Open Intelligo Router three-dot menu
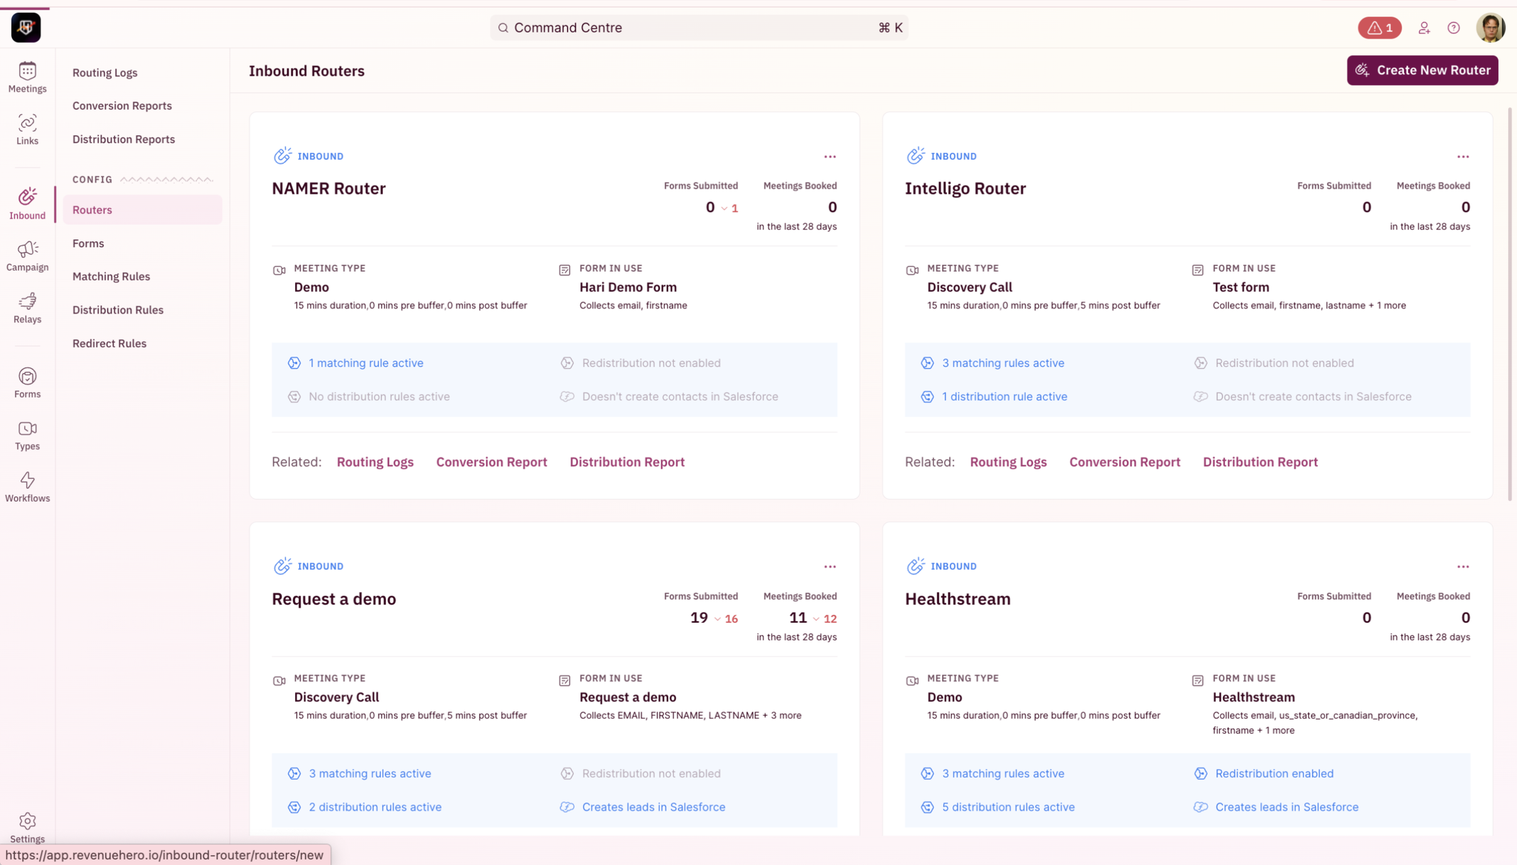Screen dimensions: 1517x865 pos(1462,156)
